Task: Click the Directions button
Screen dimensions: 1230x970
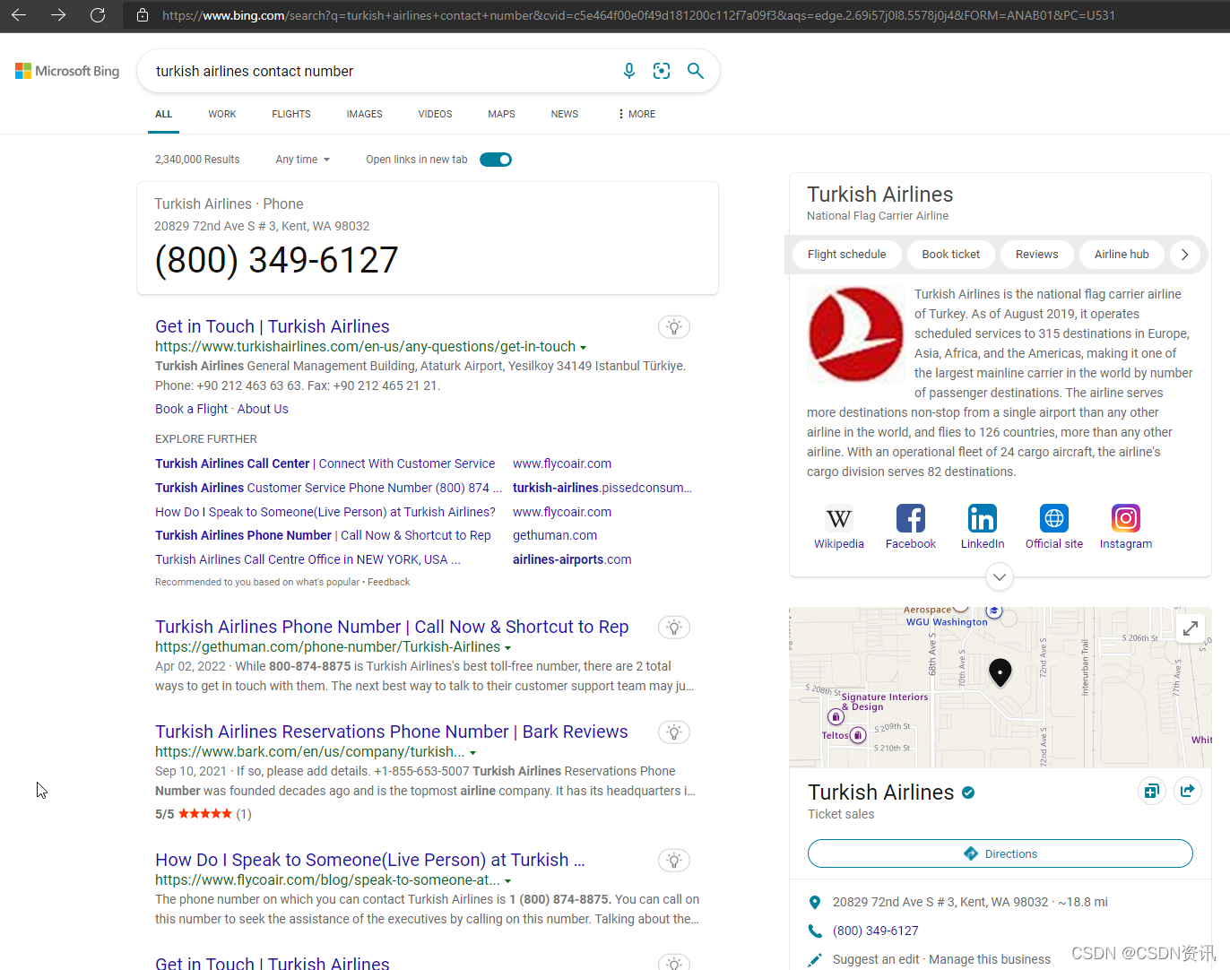Action: click(x=1000, y=853)
